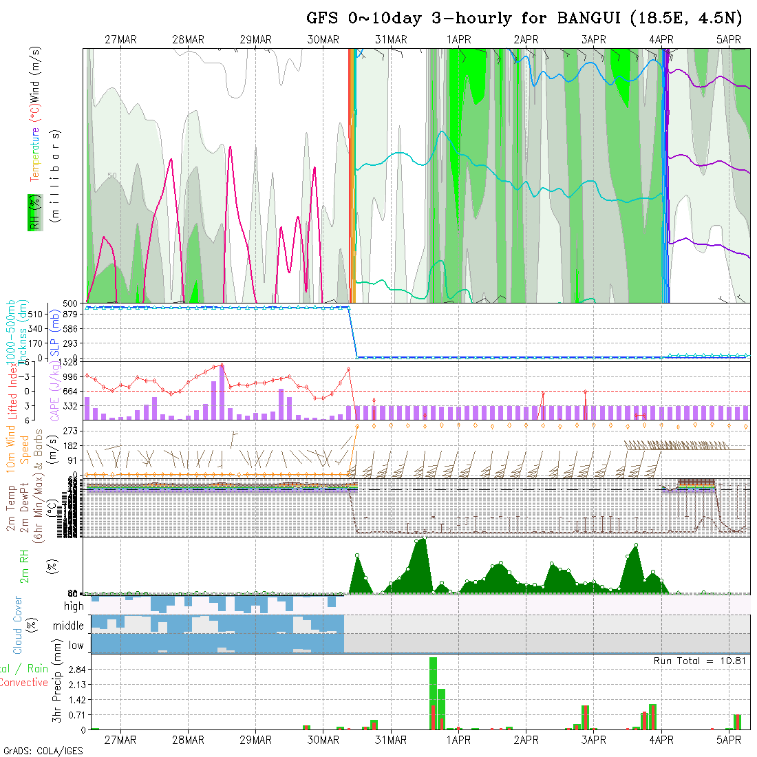Screen dimensions: 757x757
Task: Click the 3APR label on top axis
Action: tap(593, 40)
